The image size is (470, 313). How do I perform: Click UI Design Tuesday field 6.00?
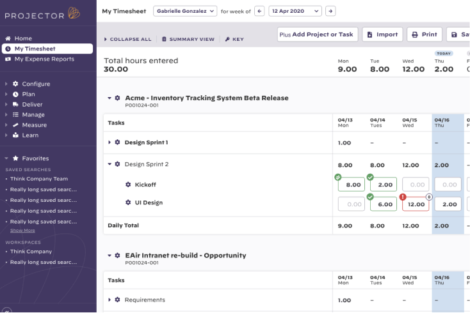tap(384, 204)
